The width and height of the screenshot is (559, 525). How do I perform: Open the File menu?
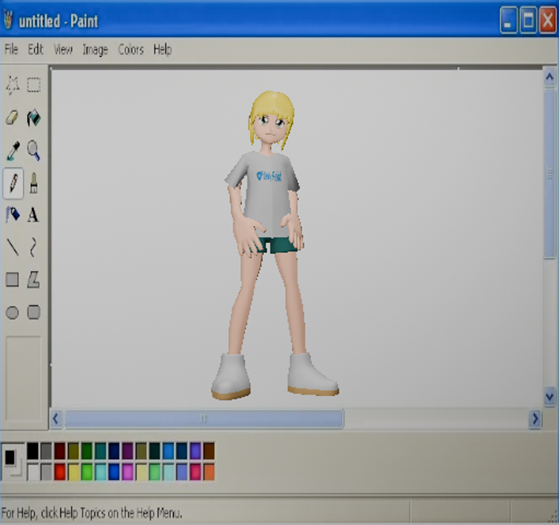pos(11,49)
